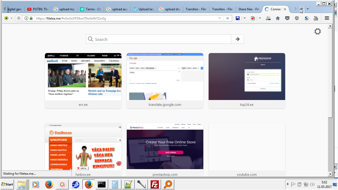
Task: Open the dropdown beside the yellow M icon
Action: point(11,18)
